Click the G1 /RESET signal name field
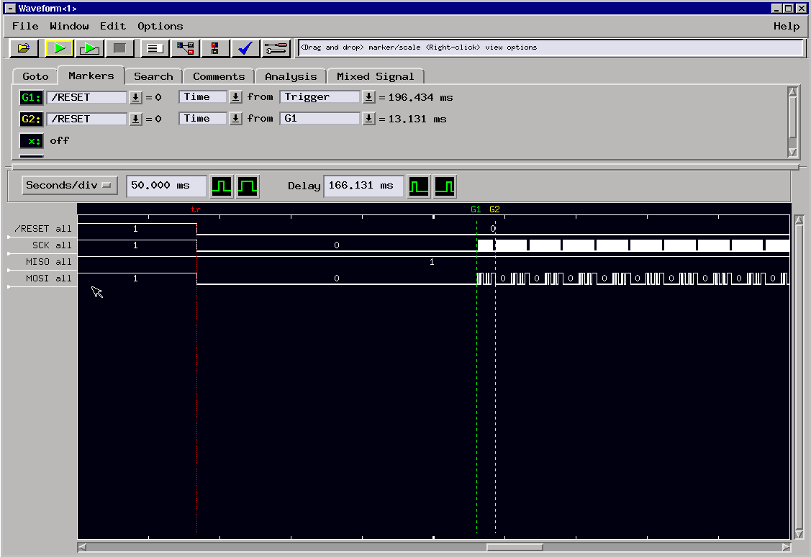811x557 pixels. click(87, 97)
